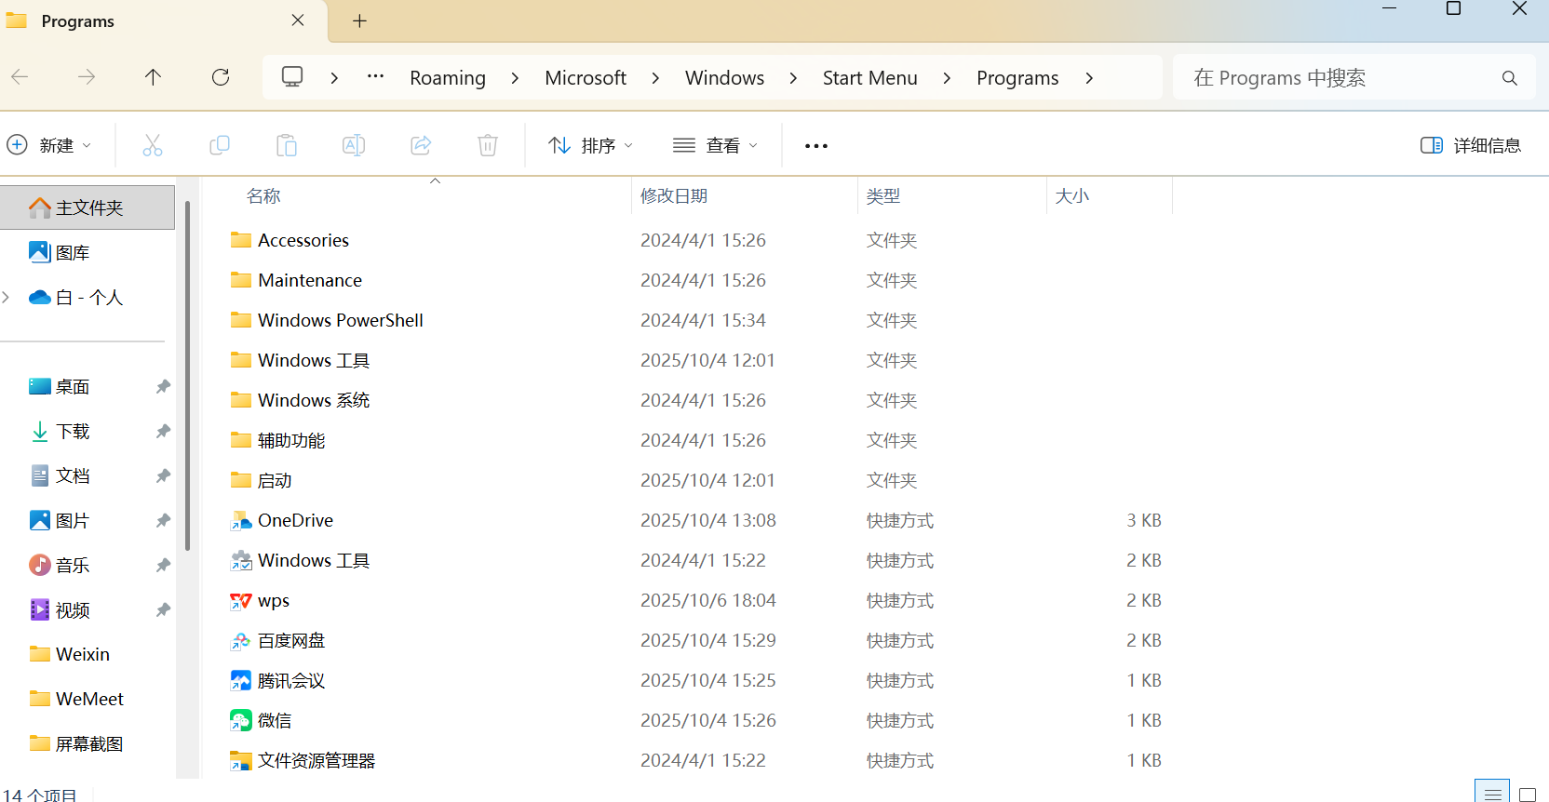Click the search magnifier icon

[1510, 78]
